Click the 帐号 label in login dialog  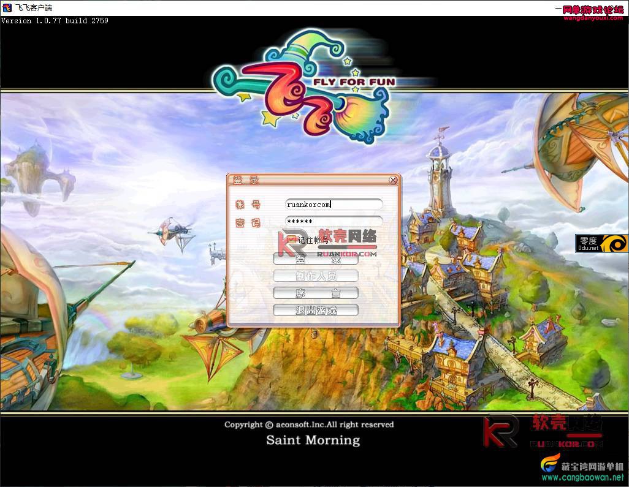(248, 205)
